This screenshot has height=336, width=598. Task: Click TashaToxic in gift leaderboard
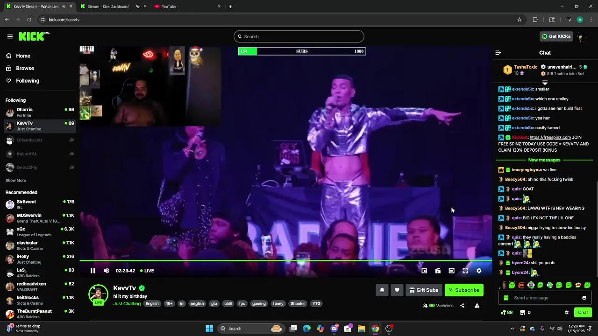coord(525,67)
